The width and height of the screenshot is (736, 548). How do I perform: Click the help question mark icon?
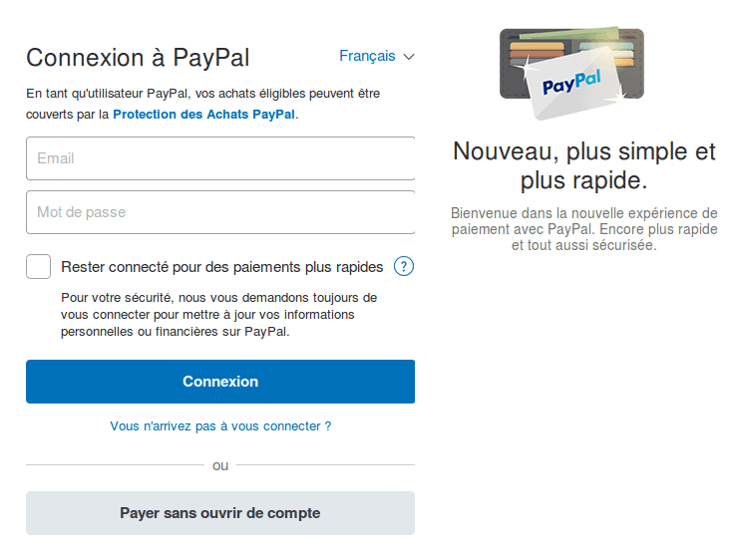tap(404, 266)
